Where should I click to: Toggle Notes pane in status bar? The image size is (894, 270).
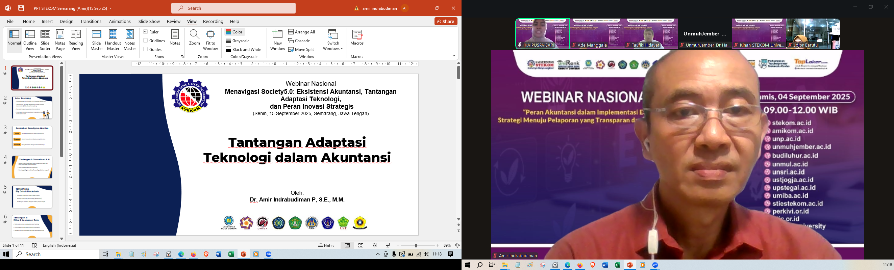click(x=326, y=245)
